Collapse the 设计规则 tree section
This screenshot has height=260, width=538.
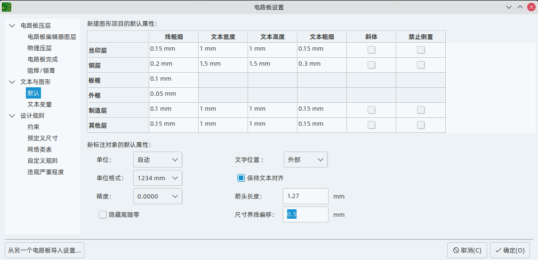(x=12, y=115)
